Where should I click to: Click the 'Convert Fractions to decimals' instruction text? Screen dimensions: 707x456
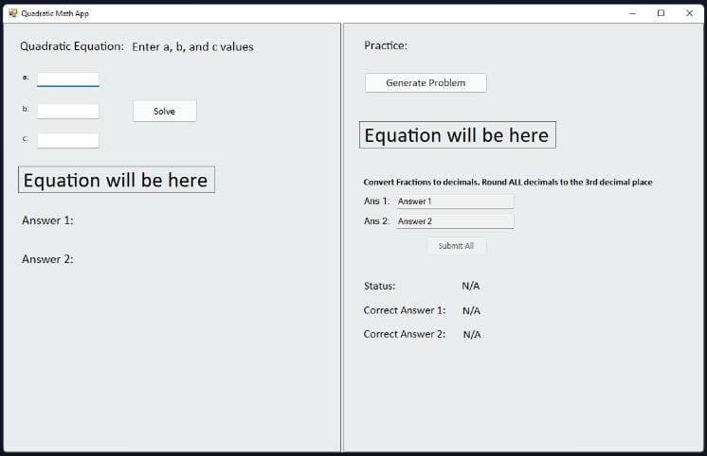tap(508, 183)
